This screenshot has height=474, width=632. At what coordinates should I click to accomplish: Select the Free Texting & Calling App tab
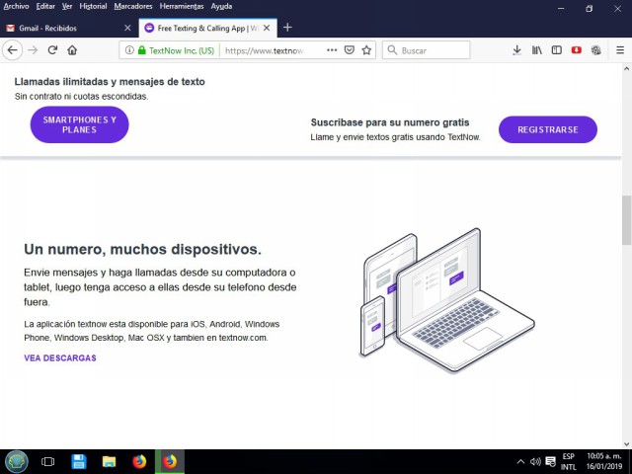click(x=208, y=28)
